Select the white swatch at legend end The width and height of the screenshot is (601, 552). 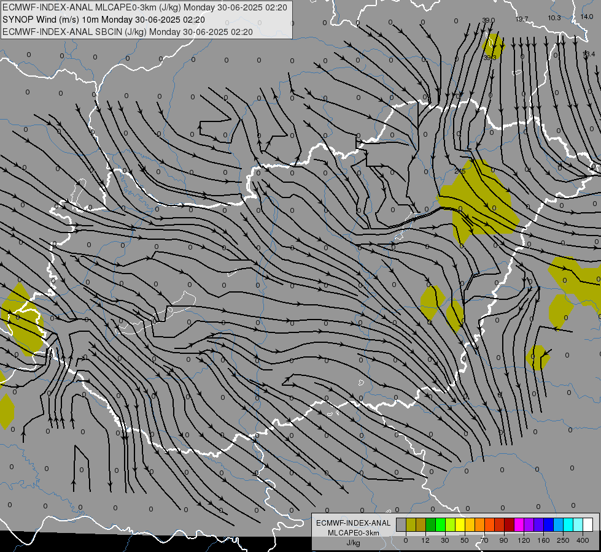(587, 525)
